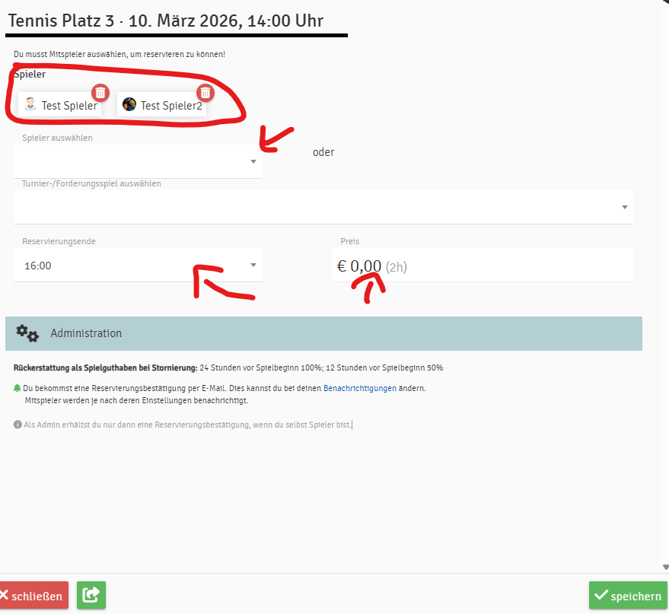Click the Test Spieler2 avatar picture
The image size is (669, 614).
tap(129, 106)
